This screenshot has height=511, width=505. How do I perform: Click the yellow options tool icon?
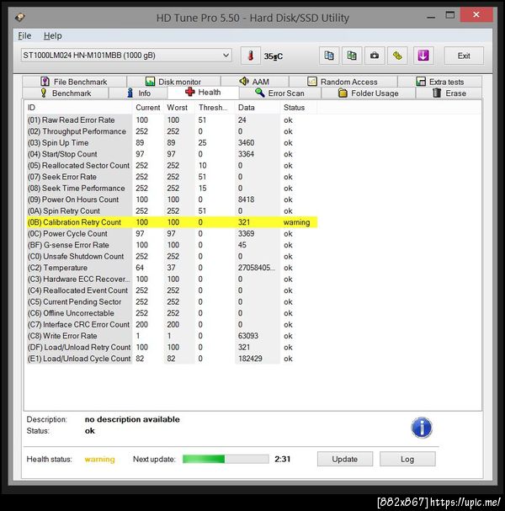coord(397,56)
